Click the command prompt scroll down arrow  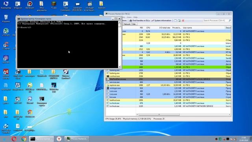tap(119, 67)
